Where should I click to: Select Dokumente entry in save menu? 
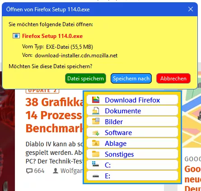point(132,111)
